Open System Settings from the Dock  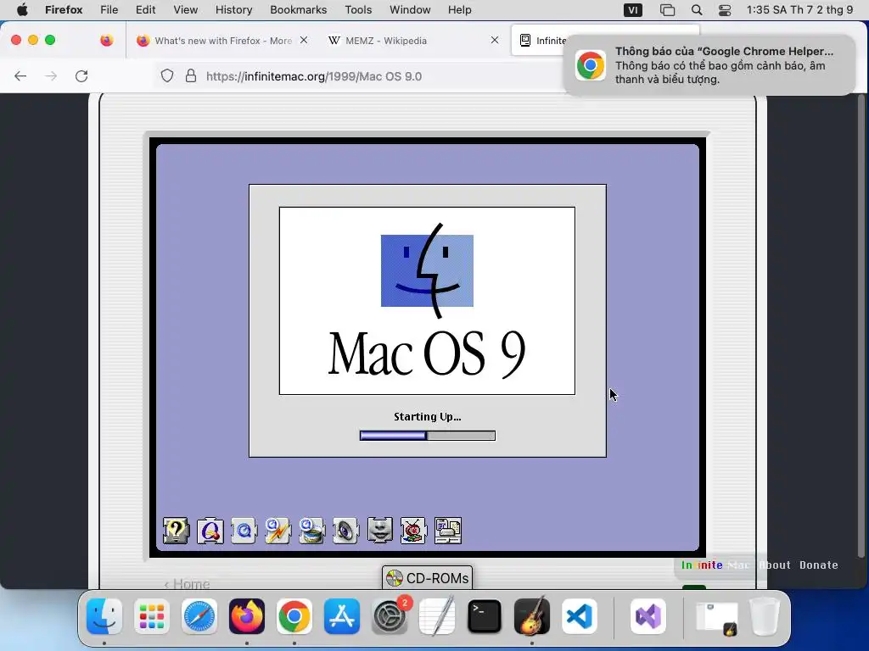390,616
